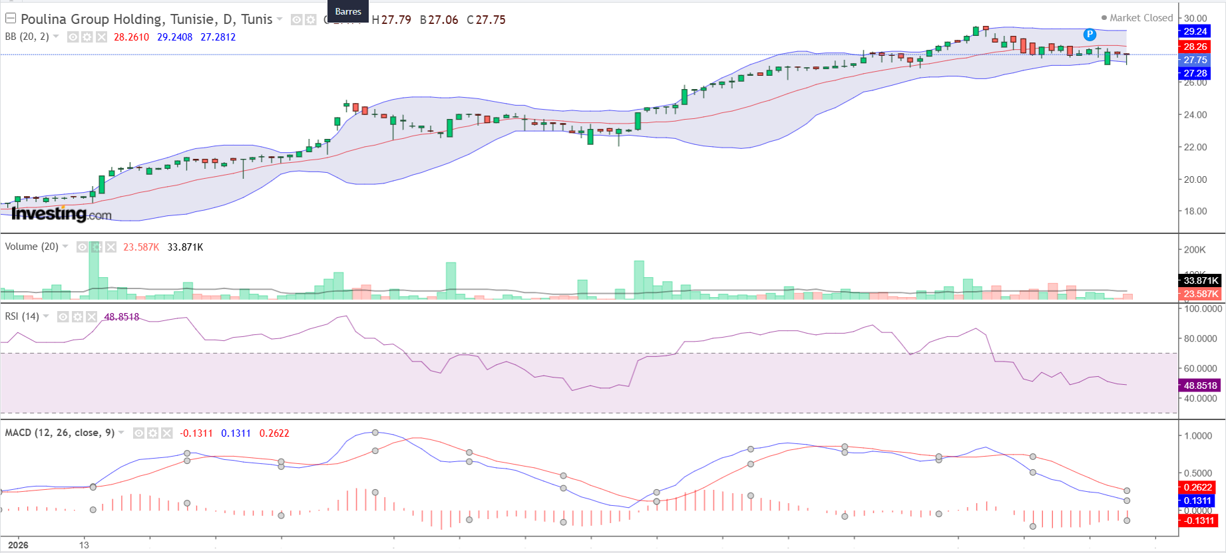Click the MACD signal value 0.2622 in legend
Screen dimensions: 1226x553
274,433
